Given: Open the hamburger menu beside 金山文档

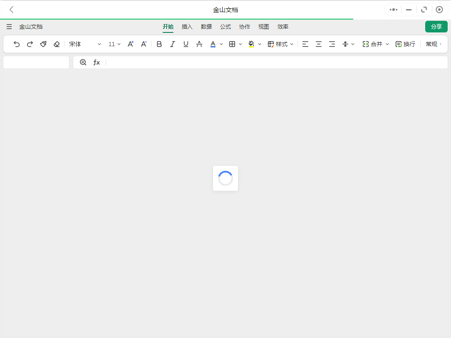Looking at the screenshot, I should coord(9,27).
